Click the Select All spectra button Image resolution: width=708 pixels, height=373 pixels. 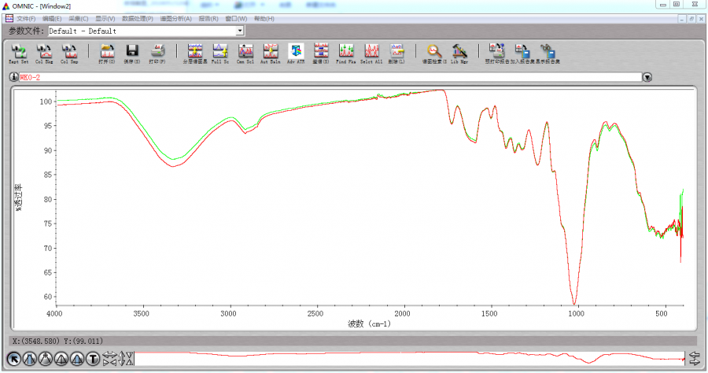[371, 52]
